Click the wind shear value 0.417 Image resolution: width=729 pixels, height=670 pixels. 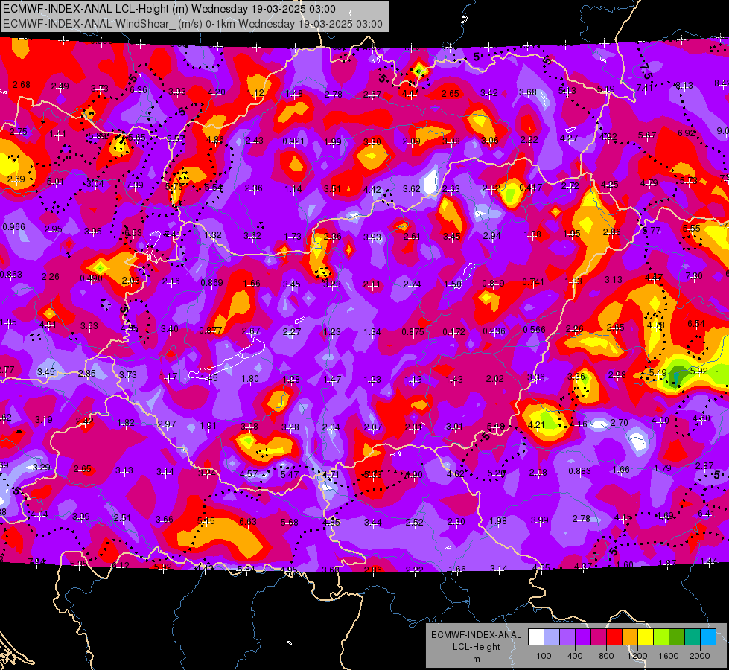coord(530,188)
